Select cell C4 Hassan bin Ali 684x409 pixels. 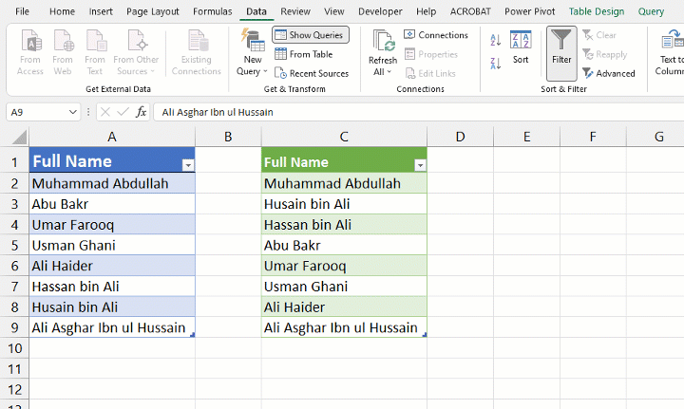tap(344, 225)
